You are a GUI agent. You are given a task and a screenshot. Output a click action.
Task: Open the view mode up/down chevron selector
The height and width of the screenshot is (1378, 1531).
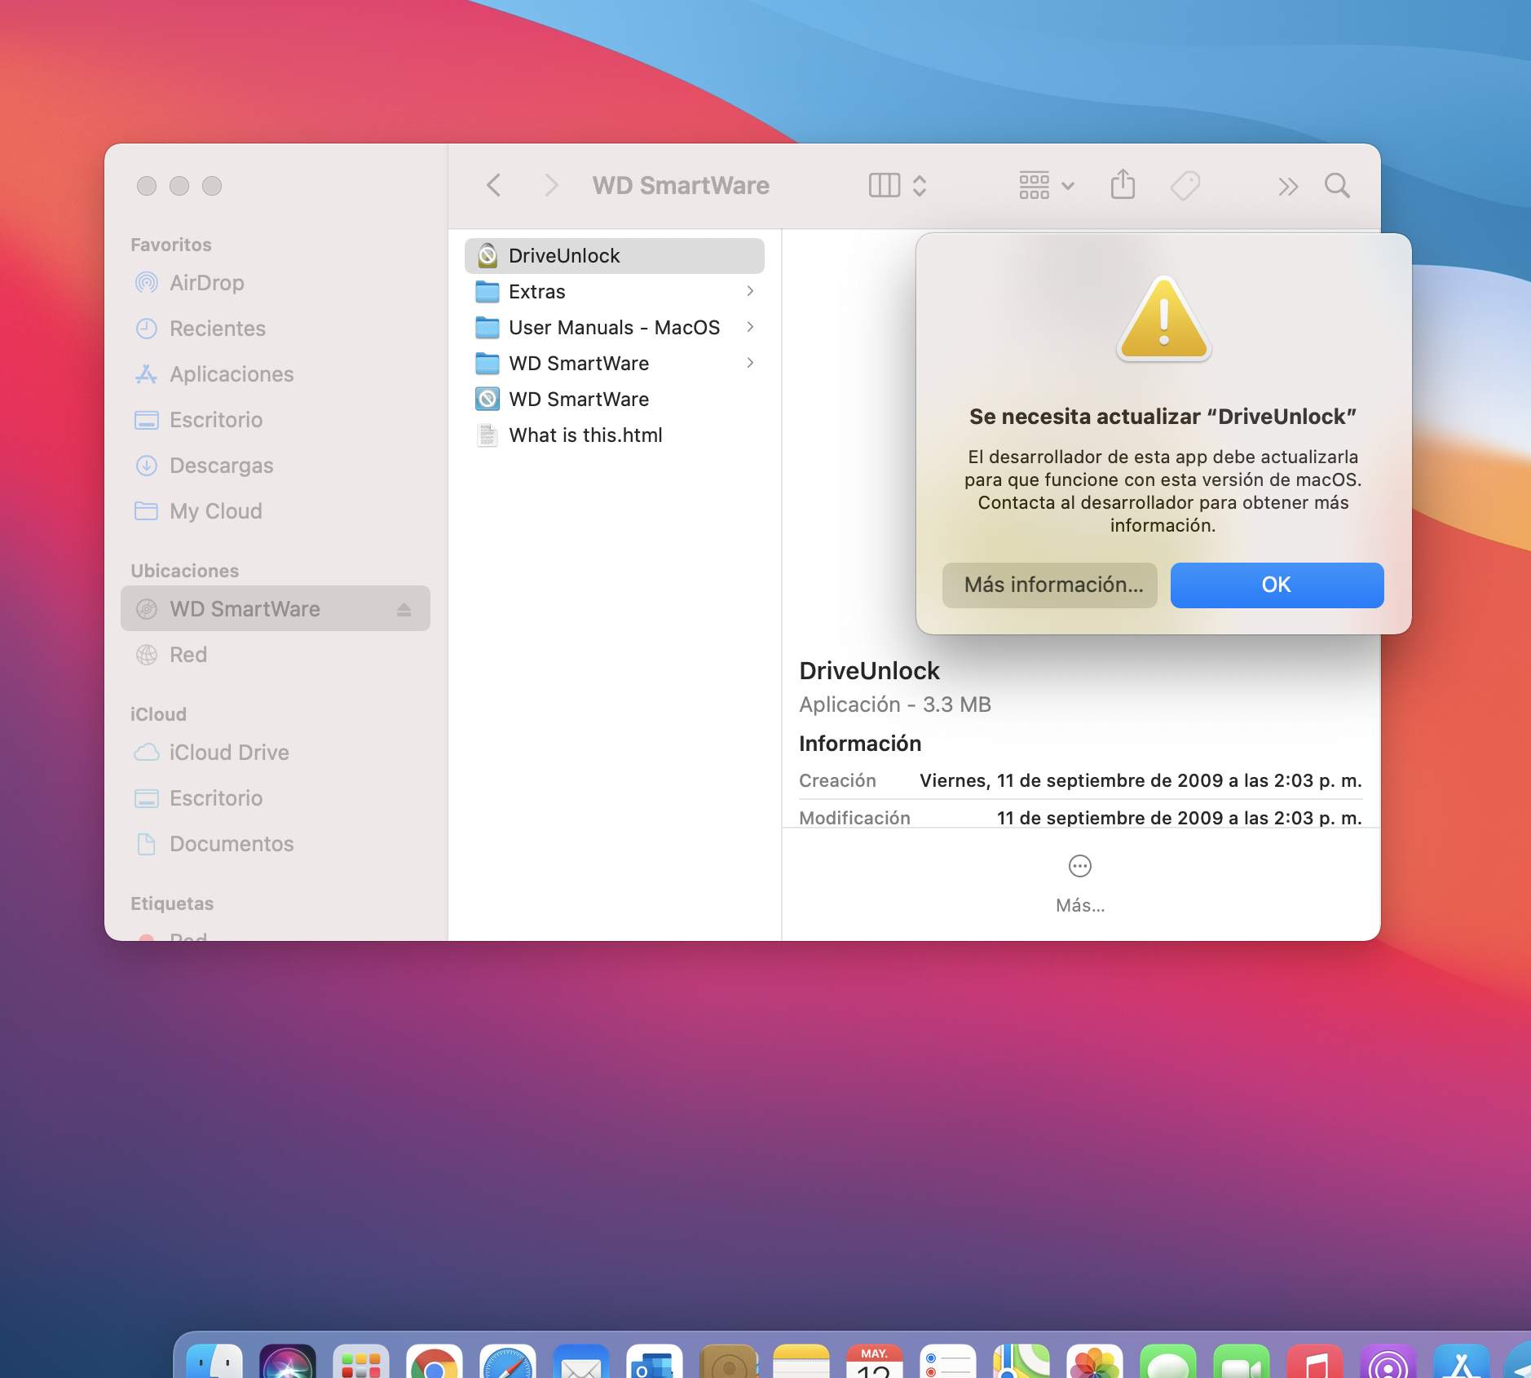click(x=920, y=186)
